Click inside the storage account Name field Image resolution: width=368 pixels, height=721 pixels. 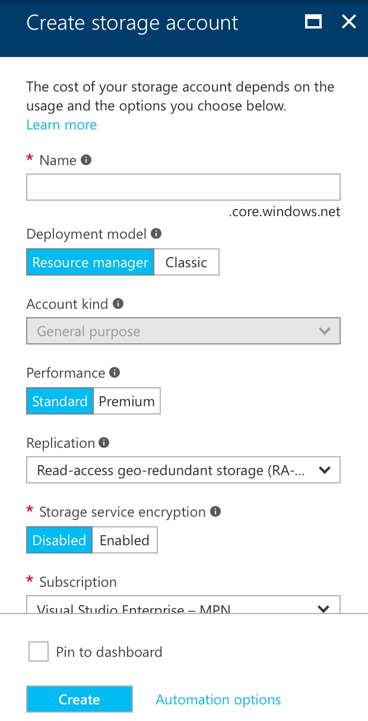tap(183, 186)
